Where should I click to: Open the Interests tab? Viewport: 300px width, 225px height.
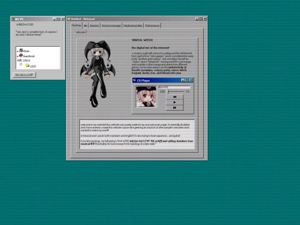(94, 26)
